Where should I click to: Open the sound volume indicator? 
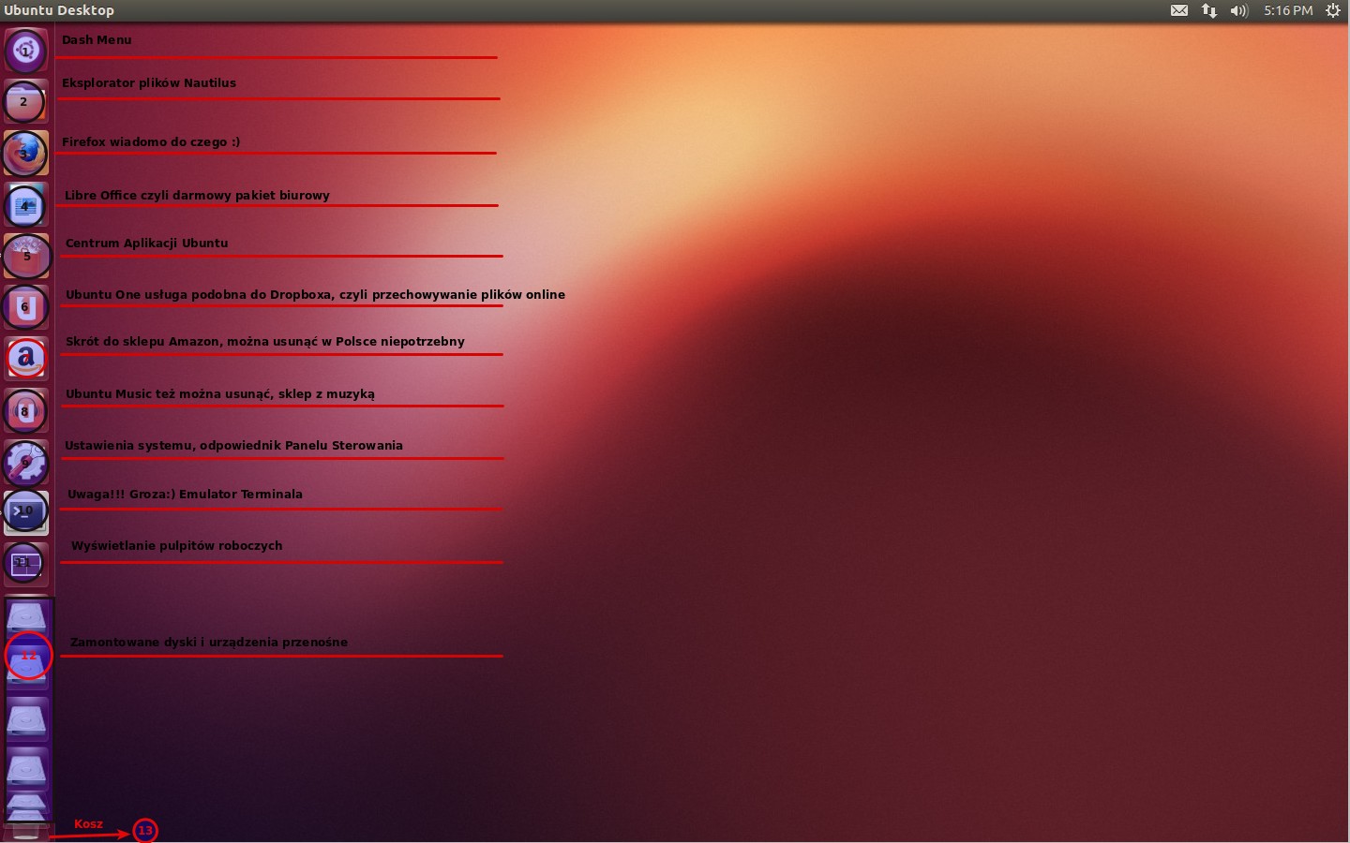(x=1239, y=10)
